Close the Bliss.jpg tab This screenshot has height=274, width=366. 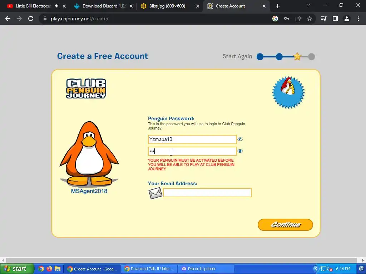coord(198,6)
